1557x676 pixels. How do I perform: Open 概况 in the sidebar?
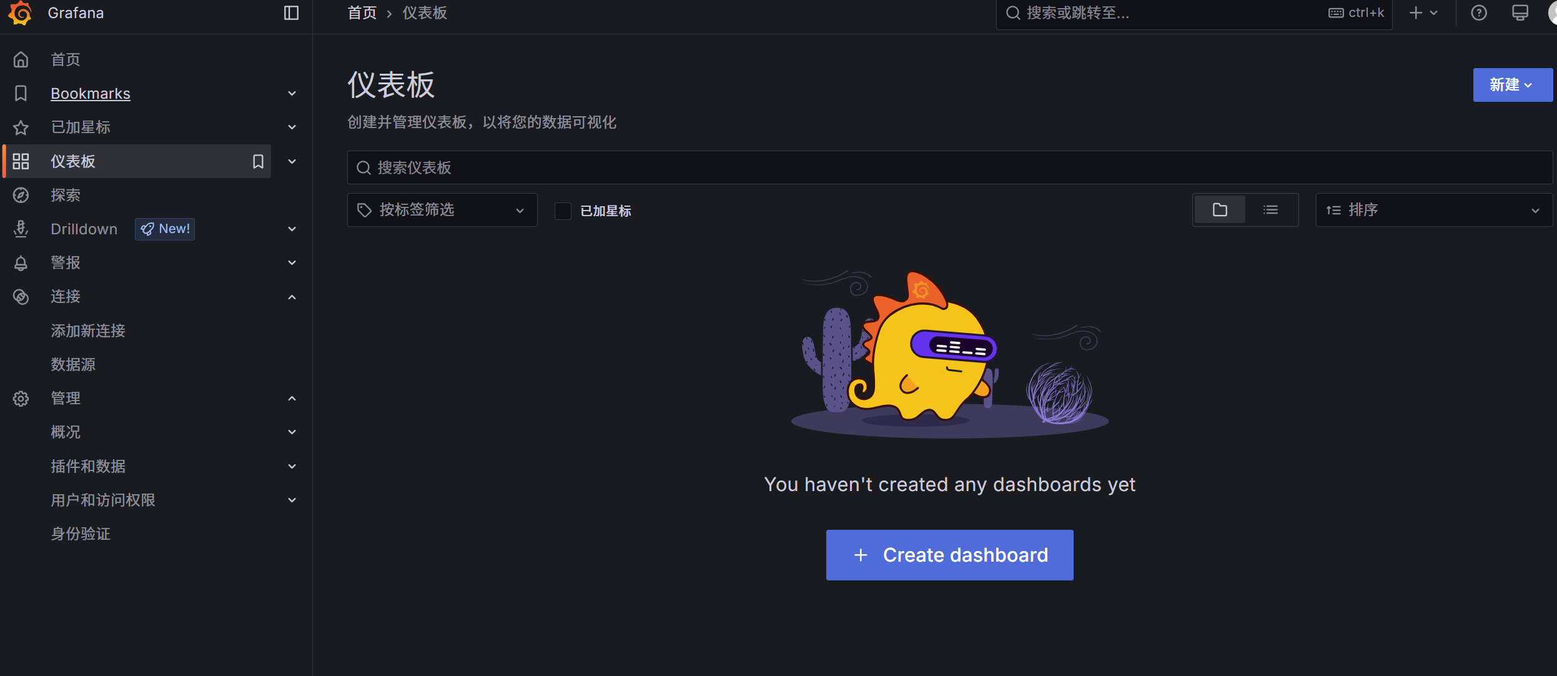tap(66, 432)
